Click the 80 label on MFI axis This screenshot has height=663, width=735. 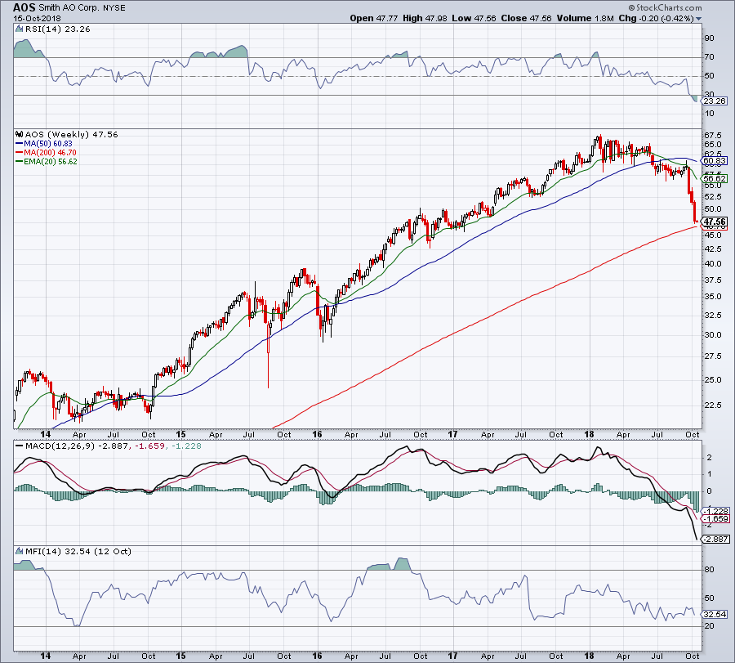[710, 570]
